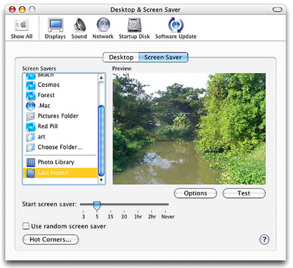Select the art entry text
Screen dimensions: 293x268
pos(41,137)
